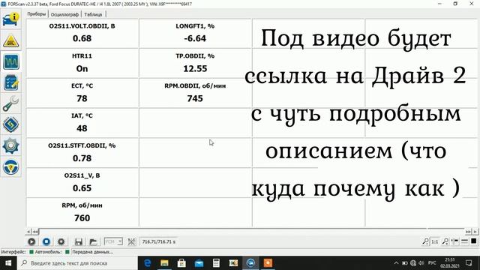Select the O2S11_V gauge cell

point(82,182)
